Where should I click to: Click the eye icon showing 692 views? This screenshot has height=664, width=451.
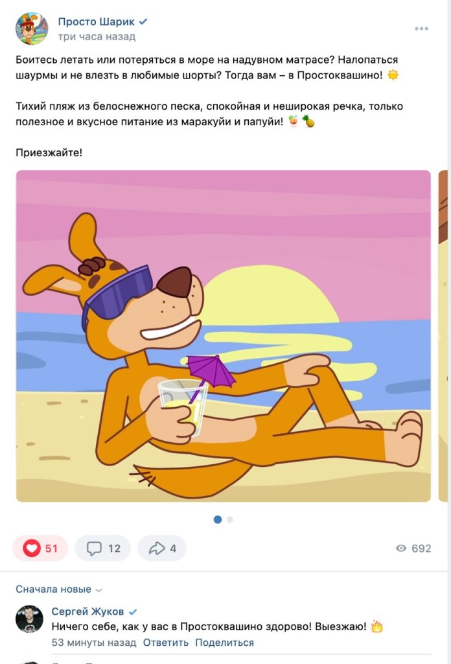tap(401, 549)
